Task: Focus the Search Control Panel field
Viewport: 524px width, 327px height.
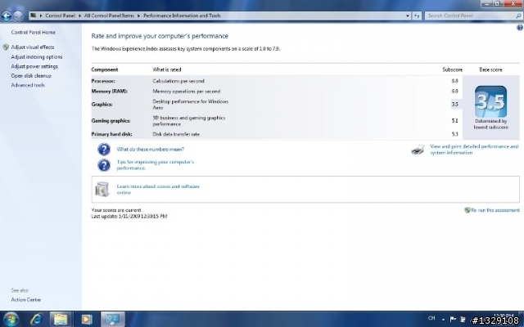Action: 470,16
